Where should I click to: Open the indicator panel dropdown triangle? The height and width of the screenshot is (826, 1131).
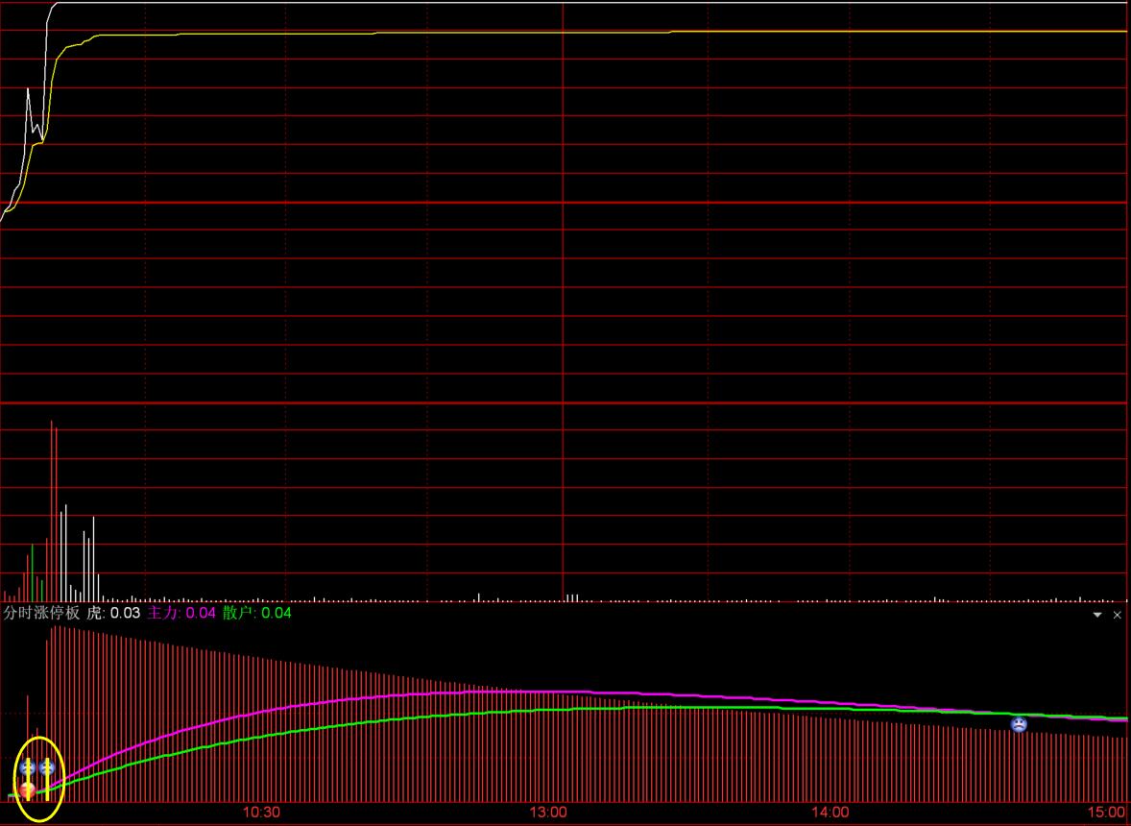click(1097, 615)
